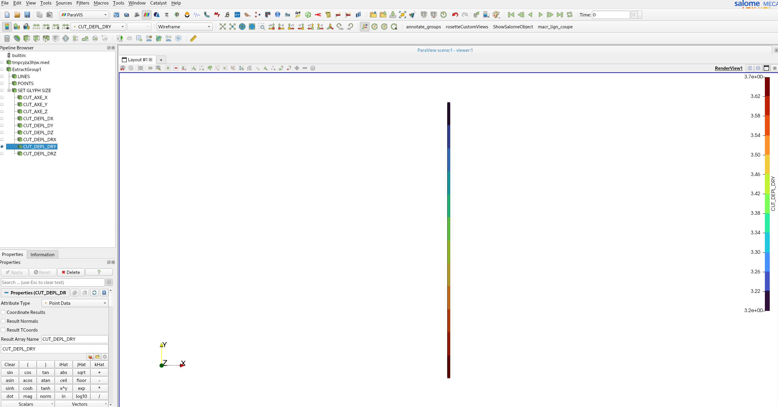
Task: Add a new layout tab
Action: pyautogui.click(x=161, y=60)
